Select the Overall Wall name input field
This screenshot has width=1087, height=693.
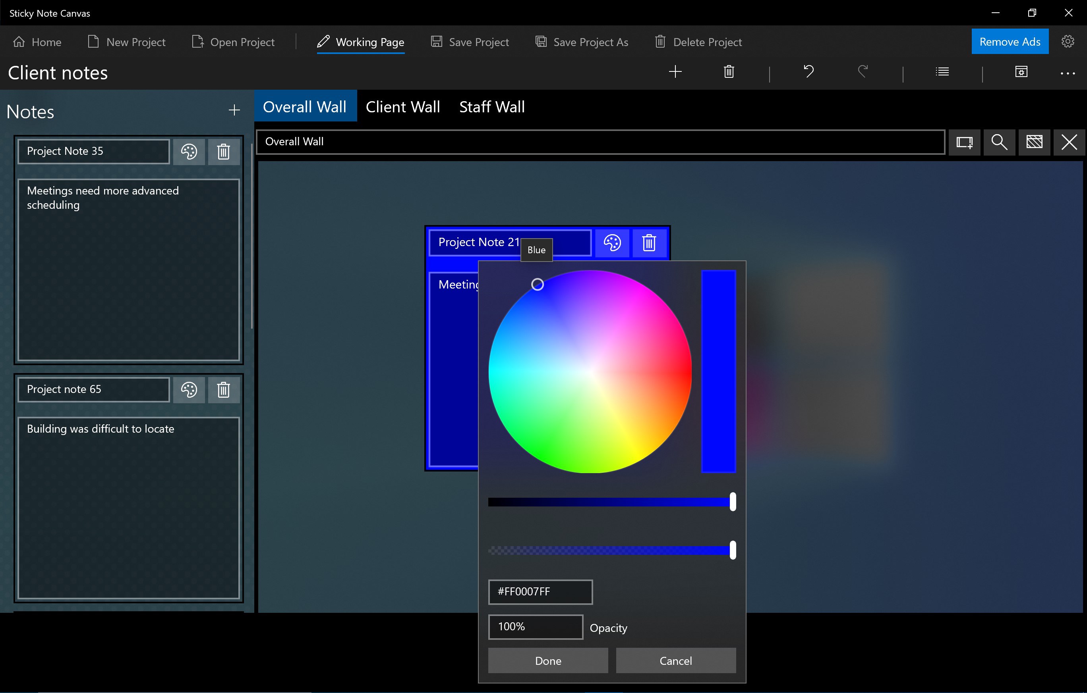pyautogui.click(x=602, y=141)
